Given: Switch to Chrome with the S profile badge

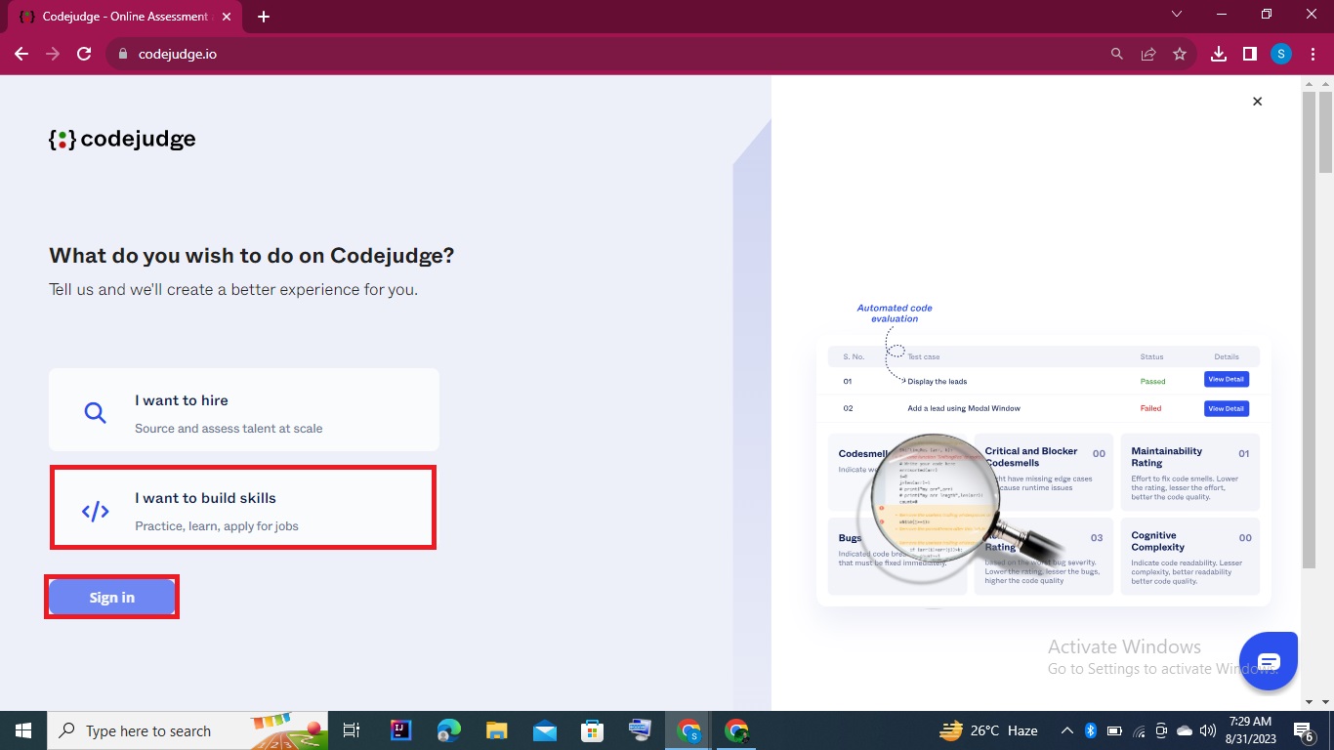Looking at the screenshot, I should 689,730.
